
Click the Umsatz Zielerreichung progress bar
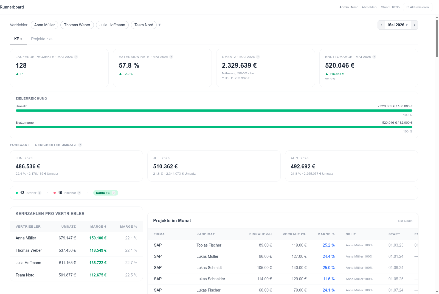(214, 111)
